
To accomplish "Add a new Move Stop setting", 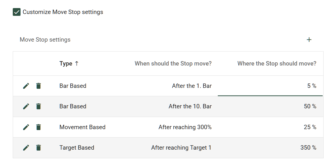I will [x=309, y=40].
